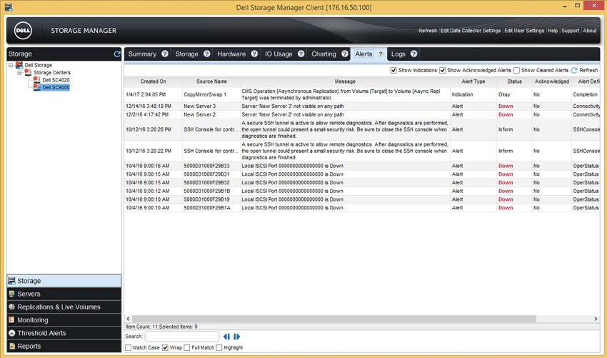This screenshot has width=607, height=358.
Task: Sort by the Created On column header
Action: [x=154, y=81]
